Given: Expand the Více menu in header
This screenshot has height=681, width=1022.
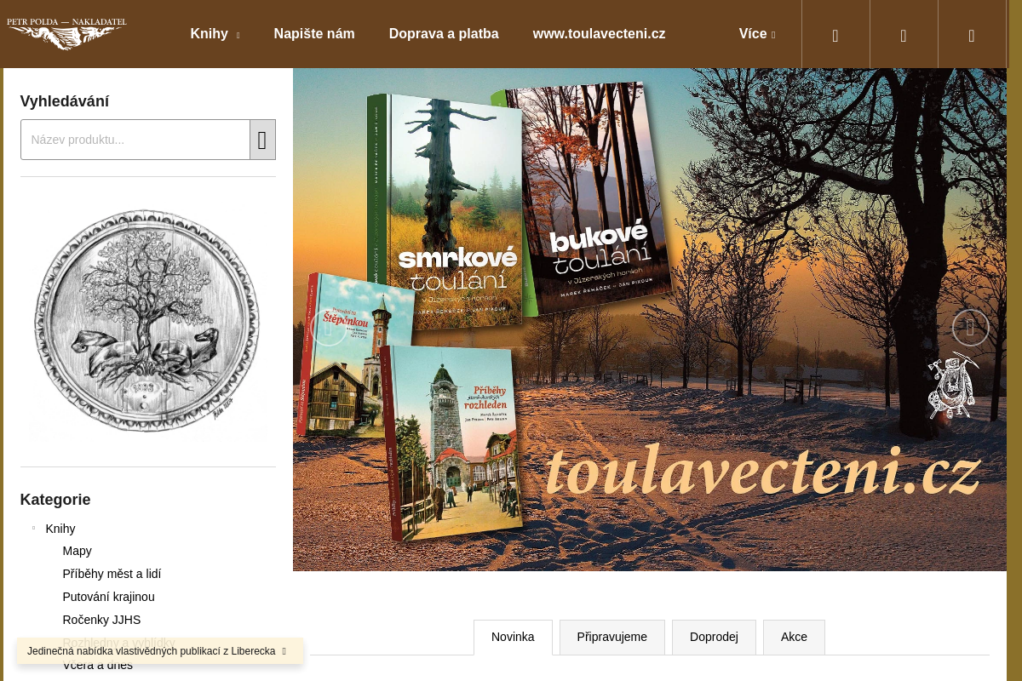Looking at the screenshot, I should click(757, 34).
